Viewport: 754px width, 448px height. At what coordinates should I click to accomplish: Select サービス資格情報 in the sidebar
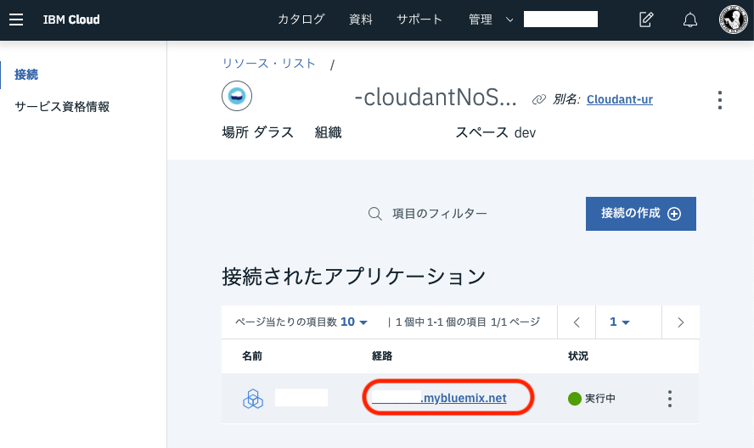(62, 106)
